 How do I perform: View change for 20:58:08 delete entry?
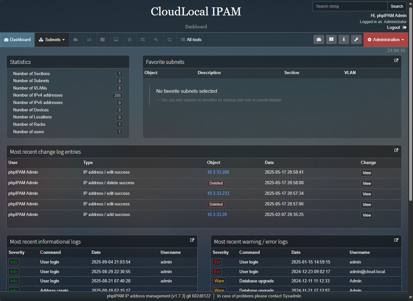[367, 184]
